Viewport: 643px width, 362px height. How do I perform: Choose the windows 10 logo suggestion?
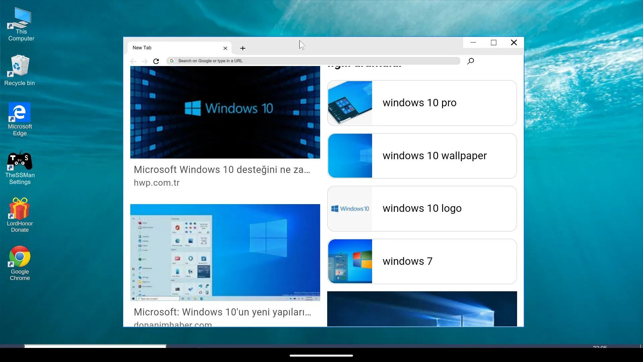422,208
